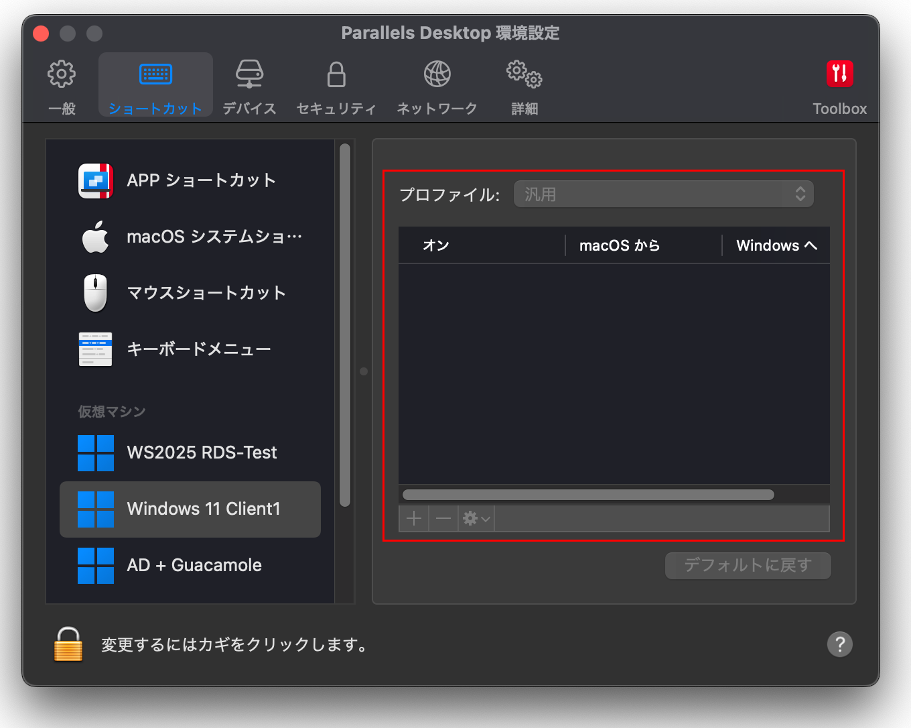Open the 詳細 advanced tab
Screen dimensions: 911x728
point(524,87)
